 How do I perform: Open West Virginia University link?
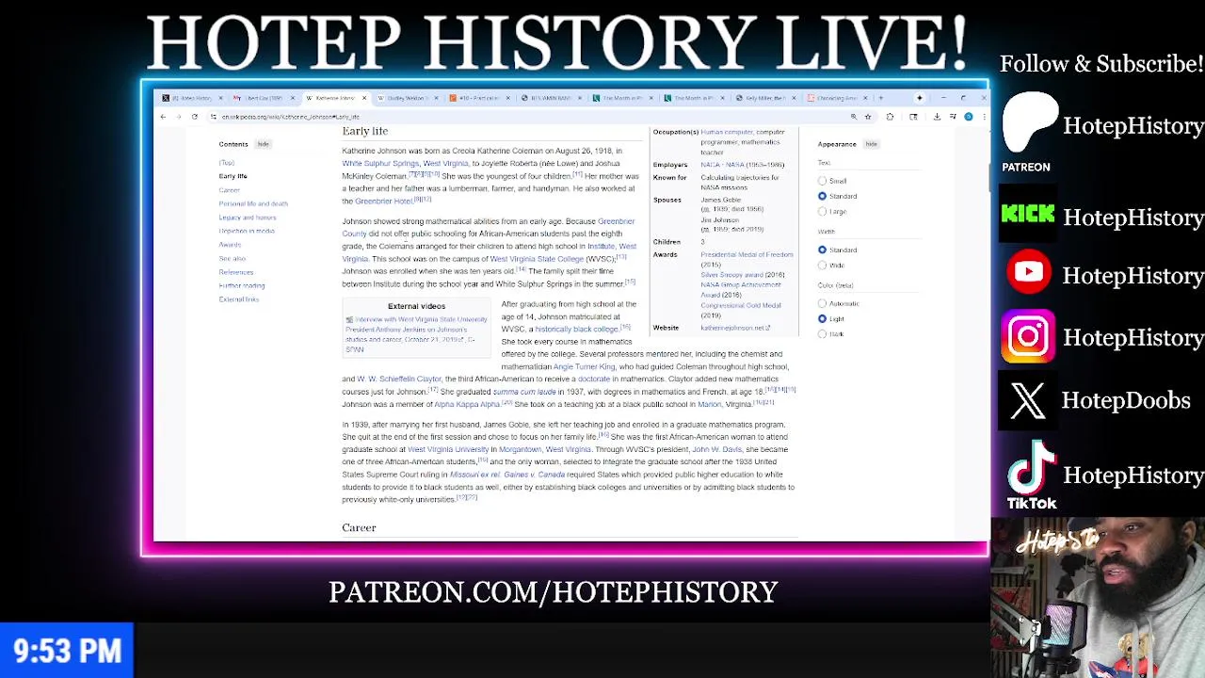click(448, 449)
